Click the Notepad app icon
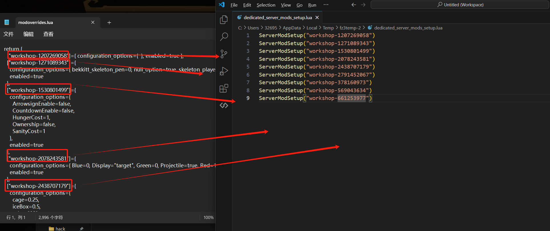Screen dimensions: 550x231 click(7, 22)
